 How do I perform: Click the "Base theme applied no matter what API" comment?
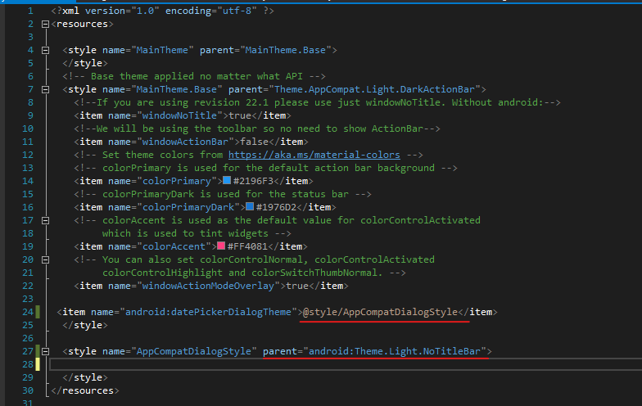tap(194, 76)
